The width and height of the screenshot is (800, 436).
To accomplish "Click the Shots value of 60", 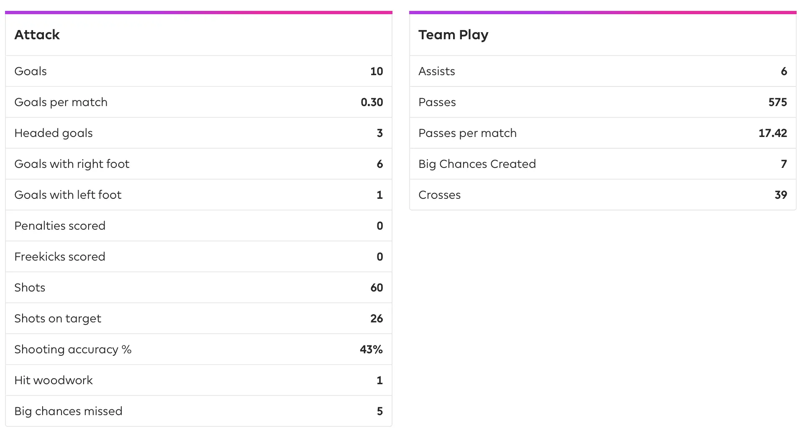I will click(376, 288).
